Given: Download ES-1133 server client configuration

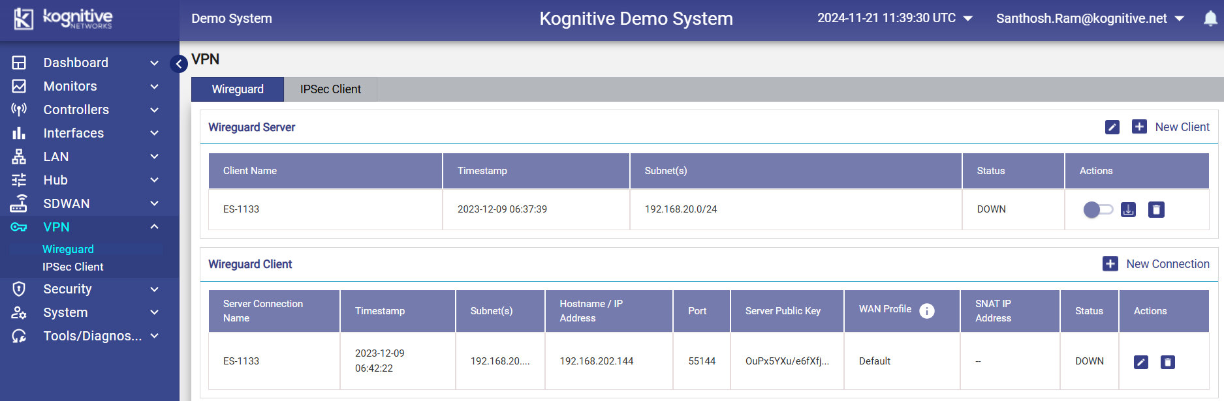Looking at the screenshot, I should 1128,209.
